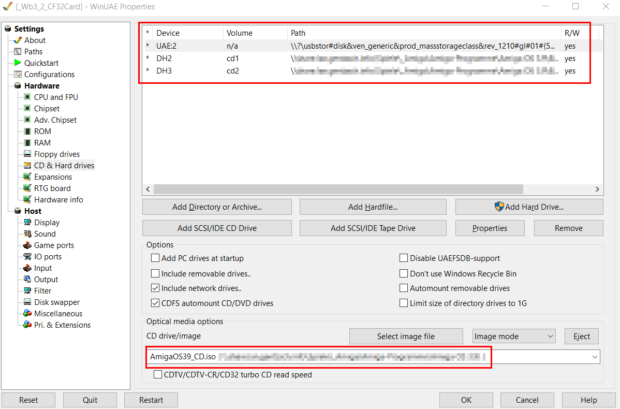Uncheck CDFS automount CD/DVD drives
This screenshot has height=409, width=620.
pyautogui.click(x=155, y=303)
